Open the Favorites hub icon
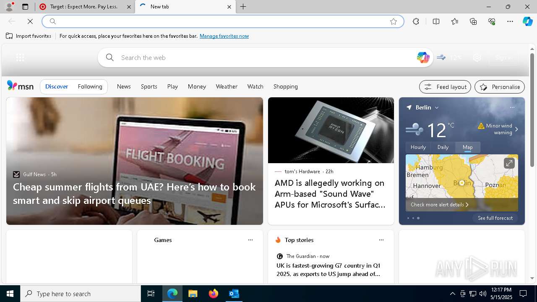 pyautogui.click(x=455, y=21)
